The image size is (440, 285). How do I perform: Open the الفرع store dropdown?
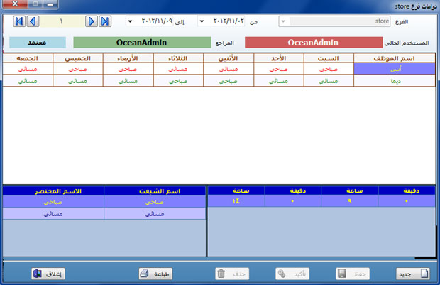pos(284,21)
